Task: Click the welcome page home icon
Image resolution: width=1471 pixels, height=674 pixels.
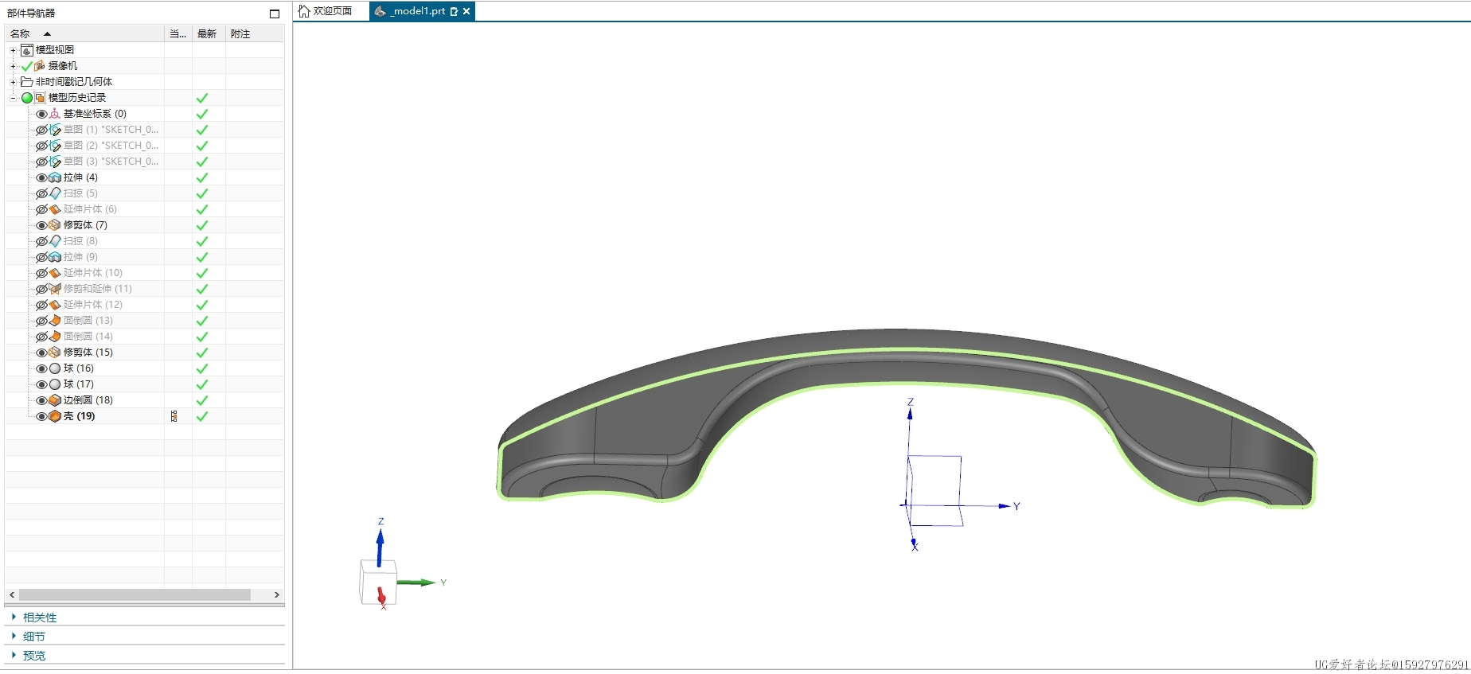Action: [x=304, y=11]
